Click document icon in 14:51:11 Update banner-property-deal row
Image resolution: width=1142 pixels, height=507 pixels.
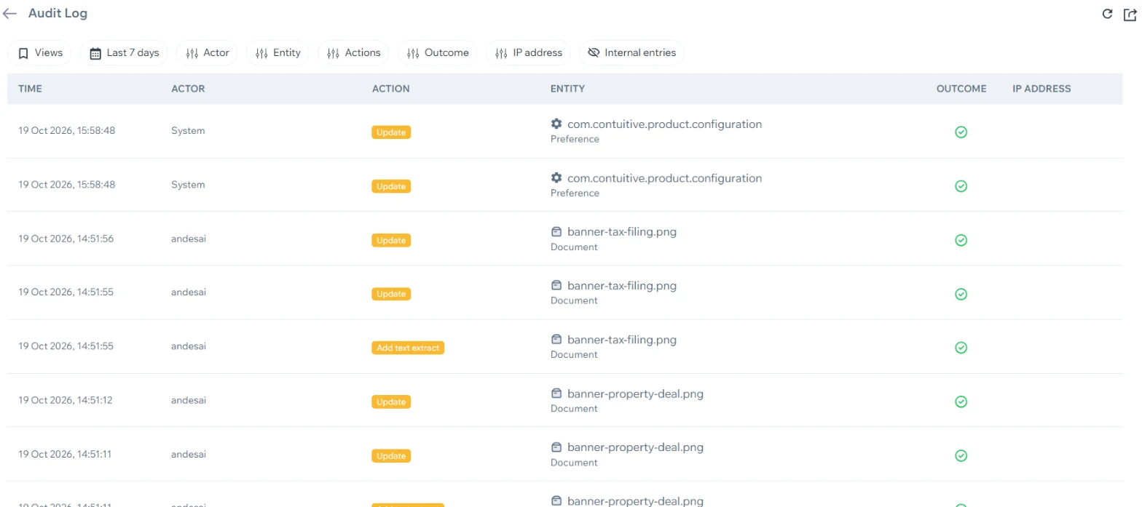tap(556, 447)
